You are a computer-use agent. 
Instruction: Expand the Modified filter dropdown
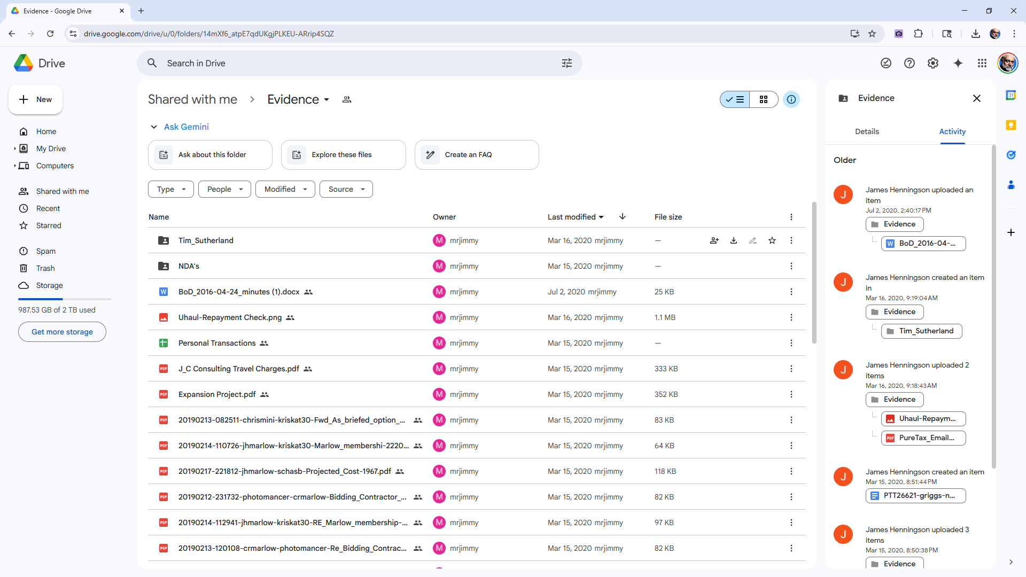point(285,189)
